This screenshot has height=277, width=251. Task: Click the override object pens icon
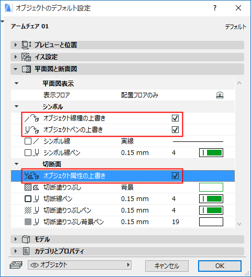tap(31, 130)
